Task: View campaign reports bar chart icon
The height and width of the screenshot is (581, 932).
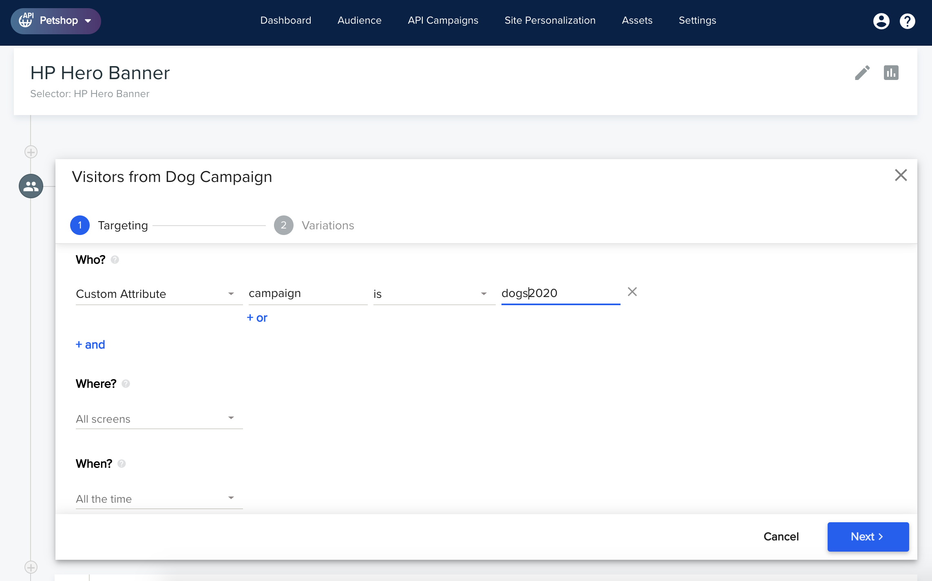Action: pyautogui.click(x=891, y=73)
